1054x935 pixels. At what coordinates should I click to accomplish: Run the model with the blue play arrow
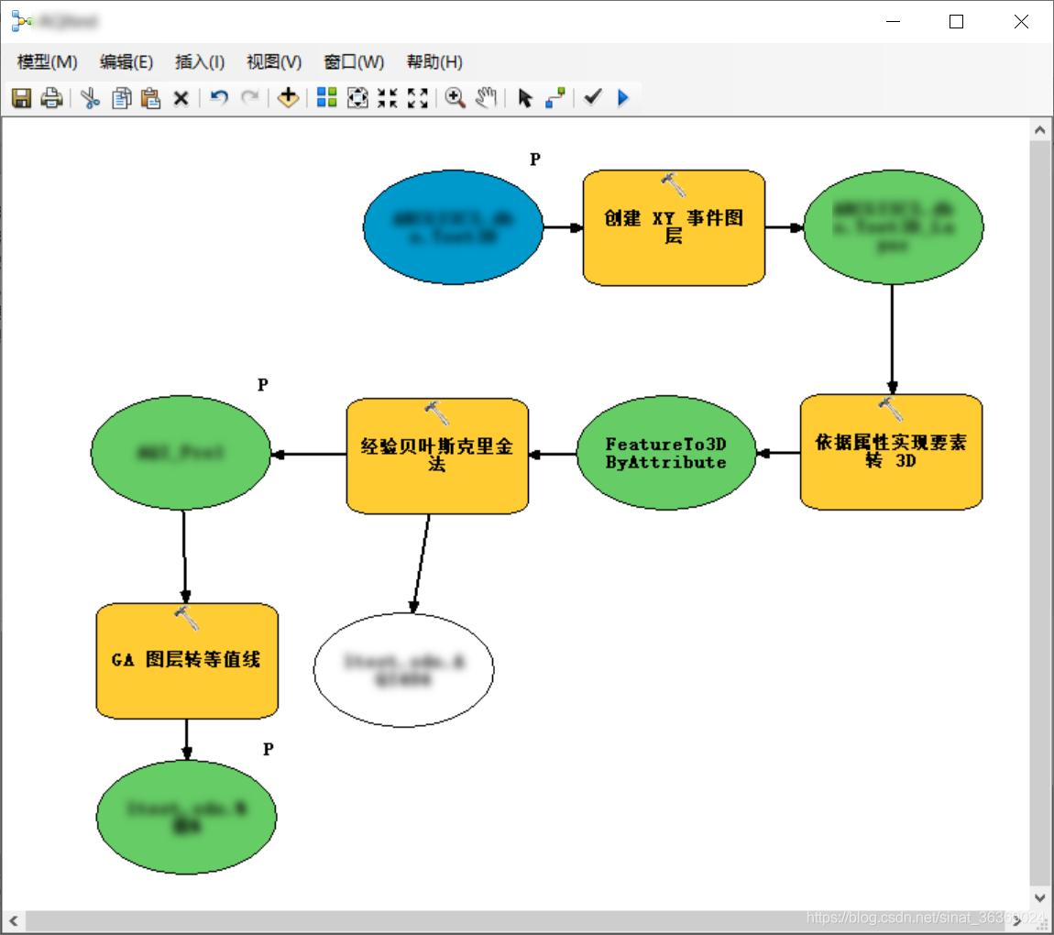pos(623,98)
